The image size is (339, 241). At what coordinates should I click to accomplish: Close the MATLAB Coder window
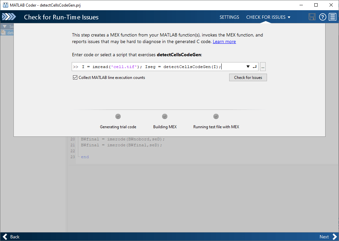(x=331, y=5)
